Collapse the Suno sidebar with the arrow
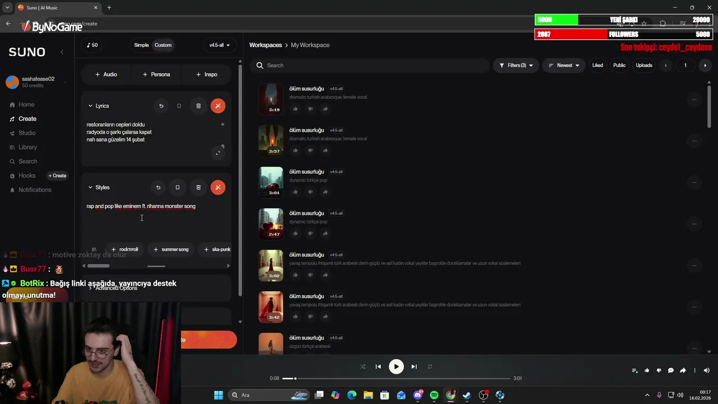718x404 pixels. (x=62, y=52)
